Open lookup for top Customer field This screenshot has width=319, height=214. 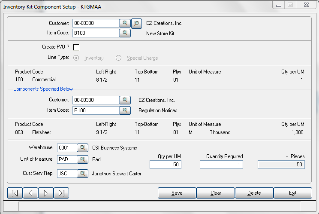point(125,23)
